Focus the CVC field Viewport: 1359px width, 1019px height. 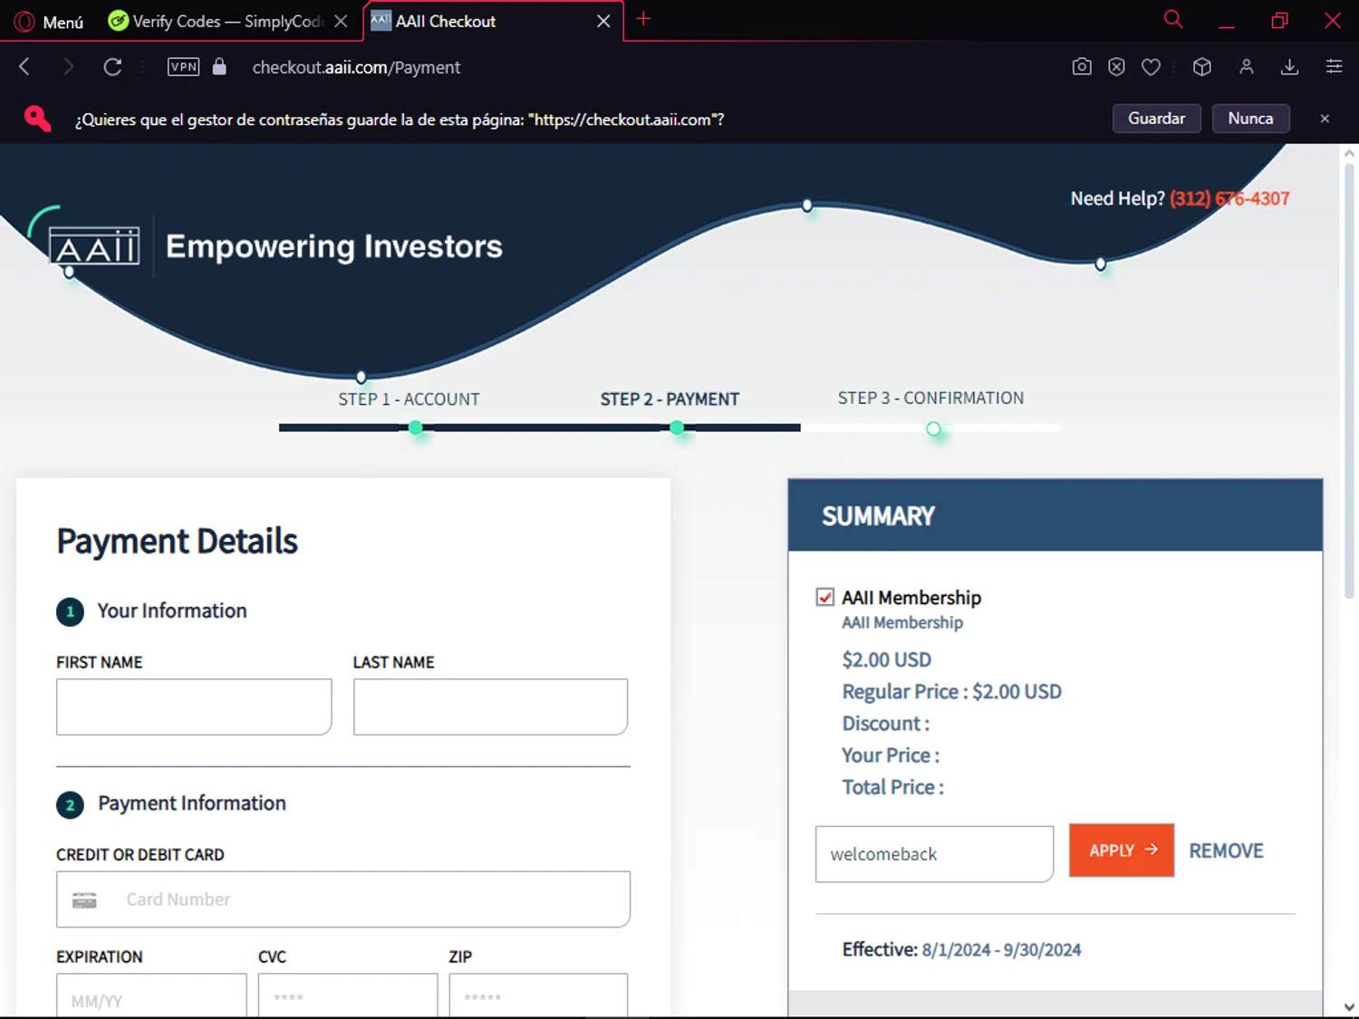[x=348, y=995]
